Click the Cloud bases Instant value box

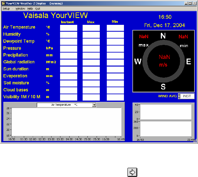tap(69, 90)
